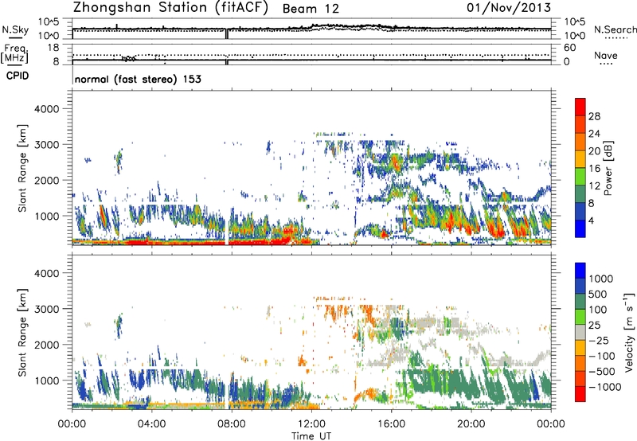Click the "20:00" time tick label
Image resolution: width=637 pixels, height=441 pixels.
471,424
